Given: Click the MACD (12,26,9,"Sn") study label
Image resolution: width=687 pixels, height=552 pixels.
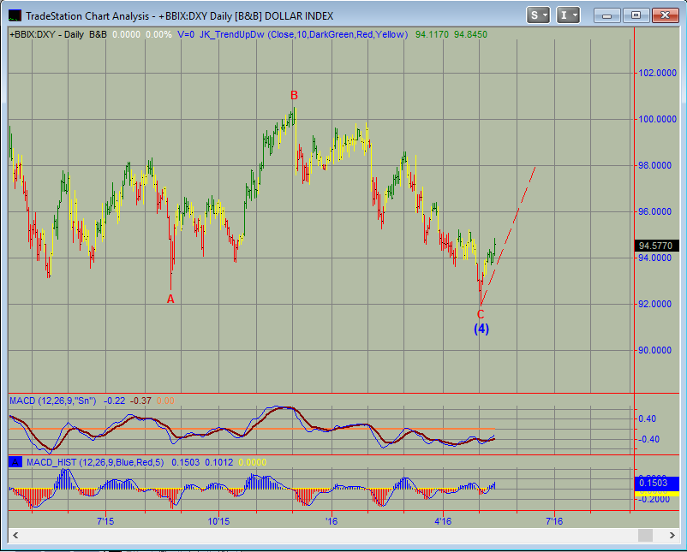Looking at the screenshot, I should click(x=53, y=400).
